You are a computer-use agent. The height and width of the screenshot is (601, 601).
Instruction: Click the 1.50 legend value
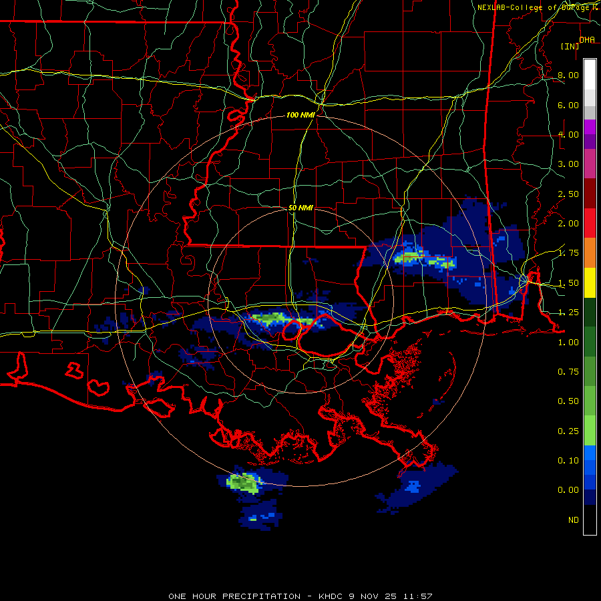click(x=568, y=283)
